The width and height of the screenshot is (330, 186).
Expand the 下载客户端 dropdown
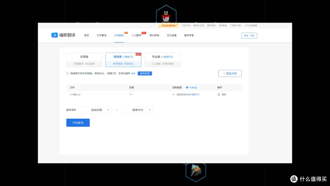[x=236, y=25]
